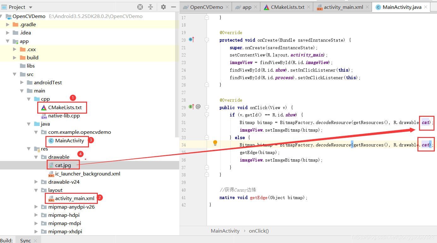
Task: Select native-lib.cpp file in tree
Action: [x=64, y=116]
